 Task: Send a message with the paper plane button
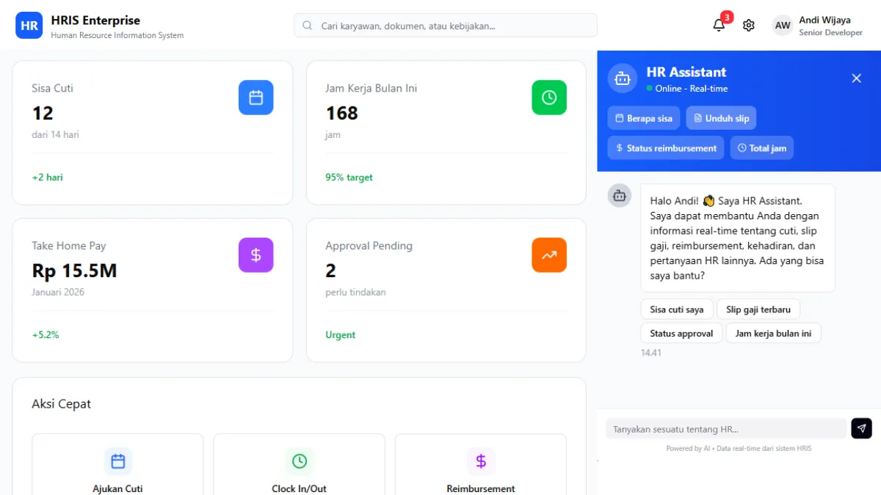[861, 428]
